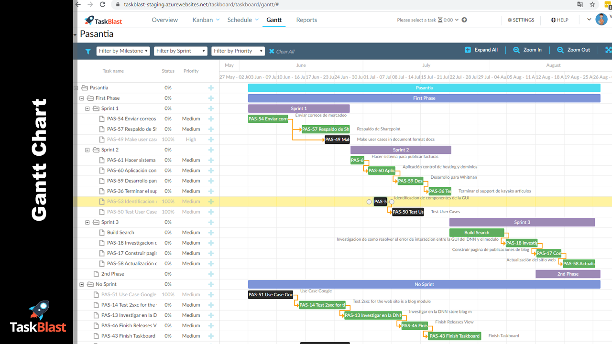The height and width of the screenshot is (344, 612).
Task: Click the Zoom Out magnifier icon
Action: tap(560, 50)
